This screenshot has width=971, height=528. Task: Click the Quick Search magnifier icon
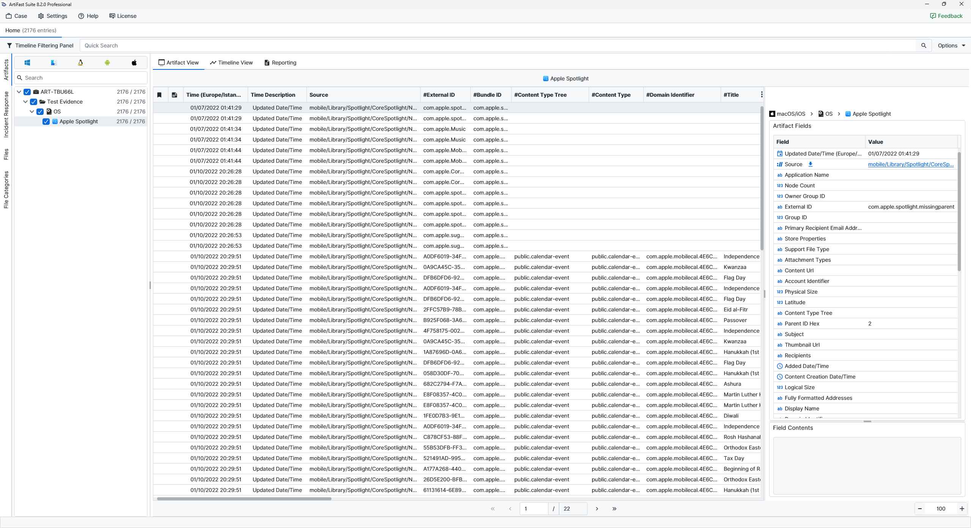coord(924,46)
